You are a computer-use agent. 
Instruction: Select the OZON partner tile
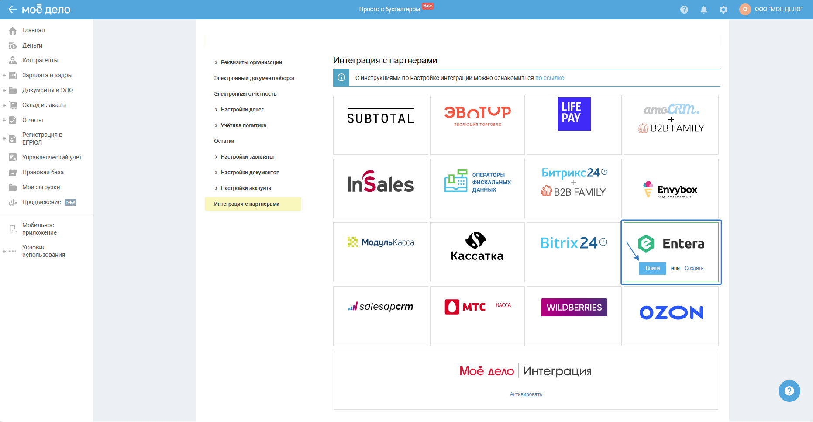coord(671,316)
